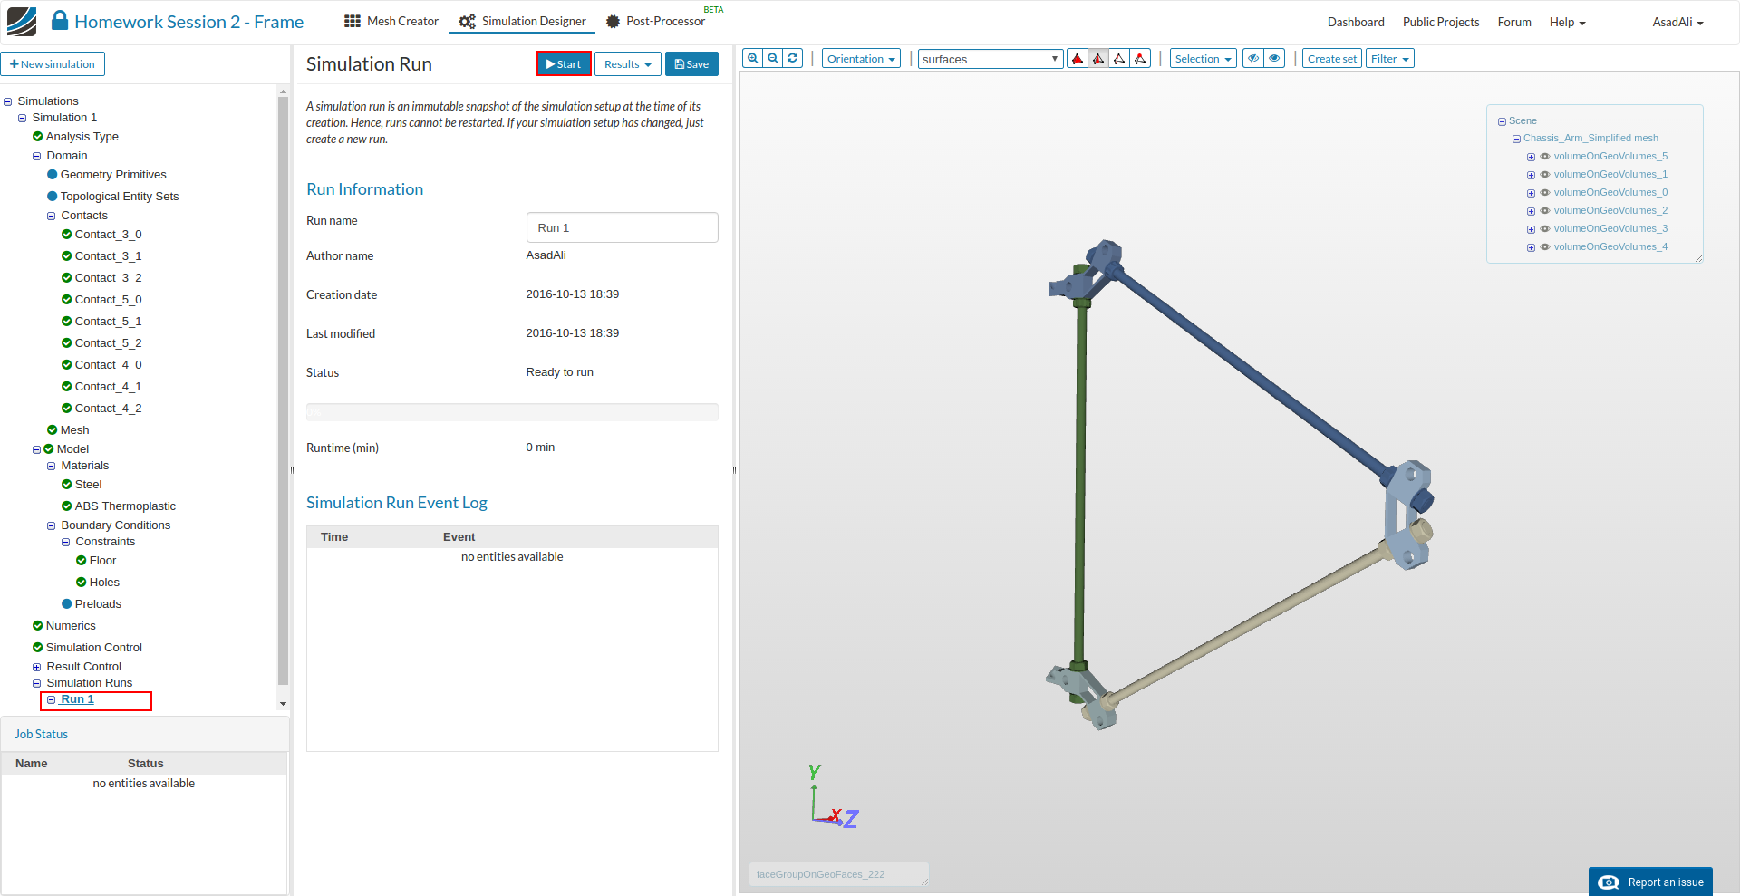The height and width of the screenshot is (896, 1740).
Task: Collapse the Contacts tree node
Action: coord(52,217)
